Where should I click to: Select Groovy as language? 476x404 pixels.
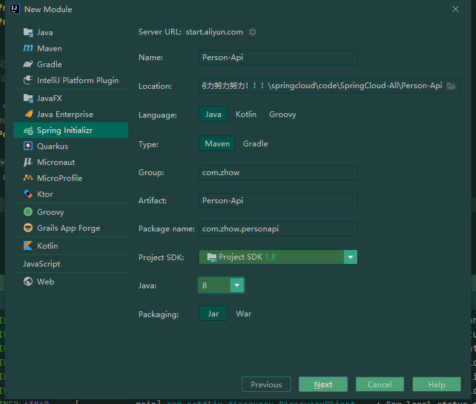(283, 114)
